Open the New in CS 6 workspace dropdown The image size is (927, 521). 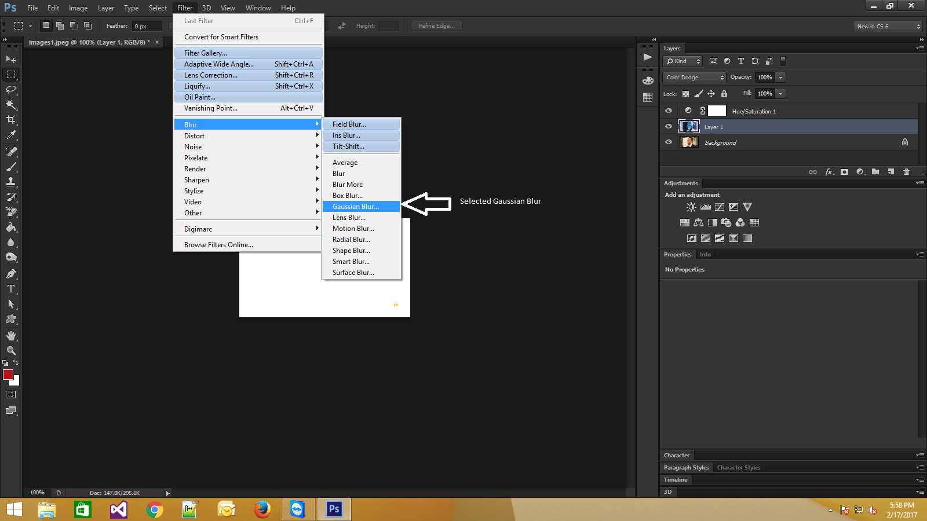point(888,27)
